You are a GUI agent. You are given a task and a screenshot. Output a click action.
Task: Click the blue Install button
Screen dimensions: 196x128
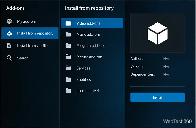pos(157,97)
